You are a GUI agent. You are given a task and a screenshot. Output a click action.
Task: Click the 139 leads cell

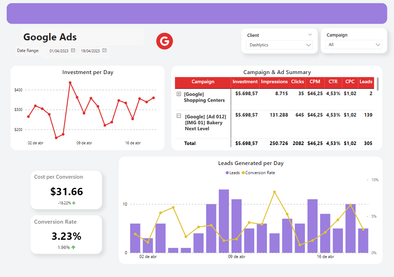368,115
